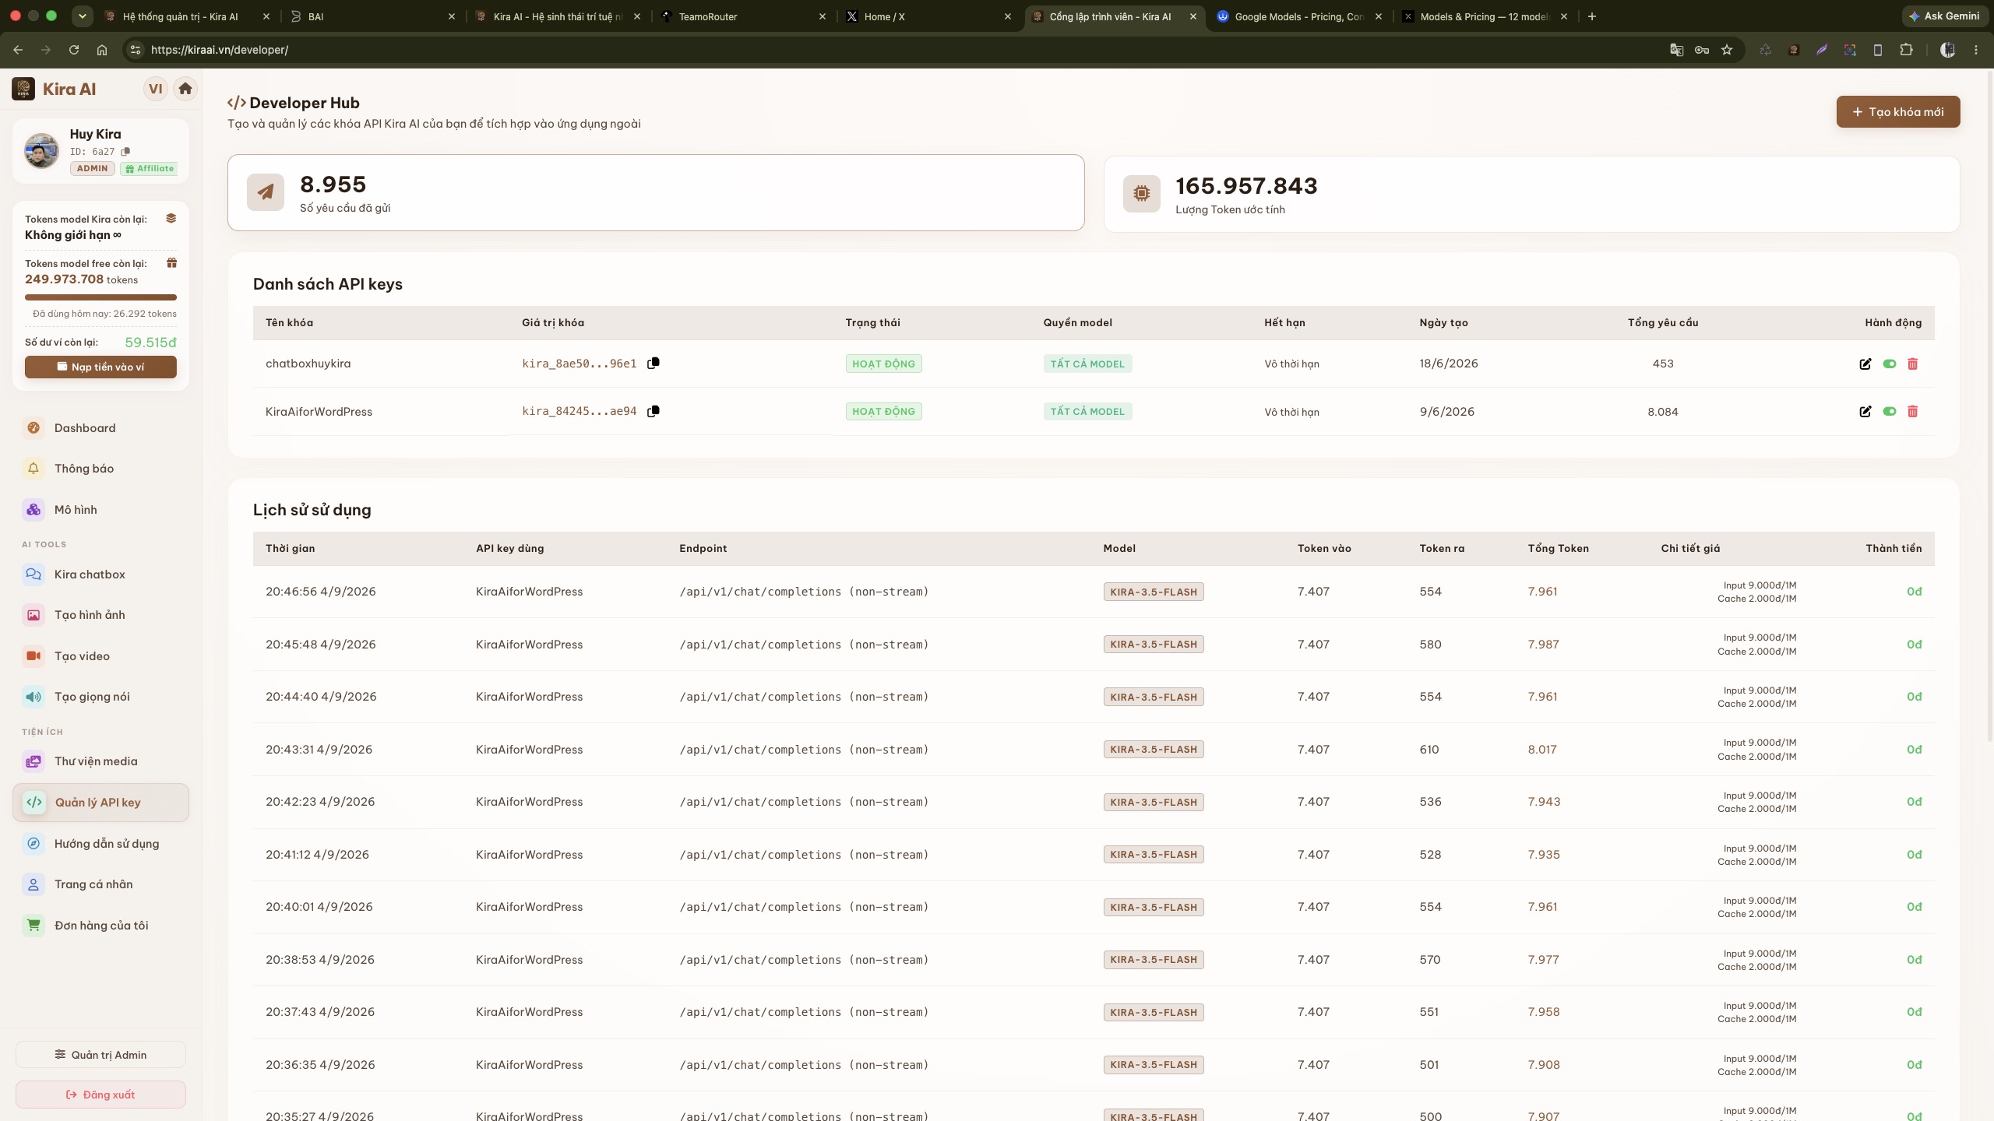Screen dimensions: 1994x1121
Task: Open Dashboard in sidebar
Action: click(100, 427)
